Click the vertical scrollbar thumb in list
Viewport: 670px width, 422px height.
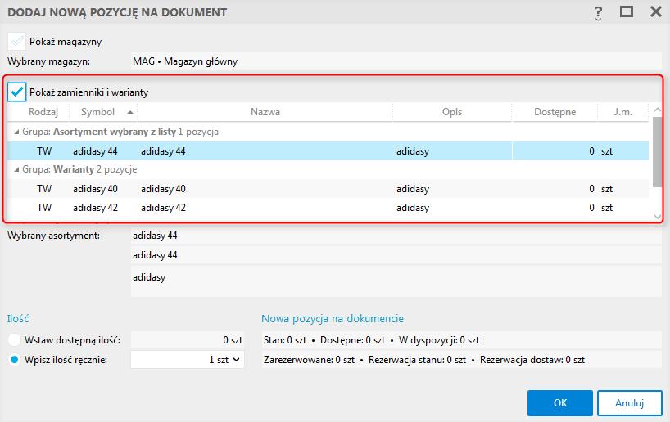657,151
